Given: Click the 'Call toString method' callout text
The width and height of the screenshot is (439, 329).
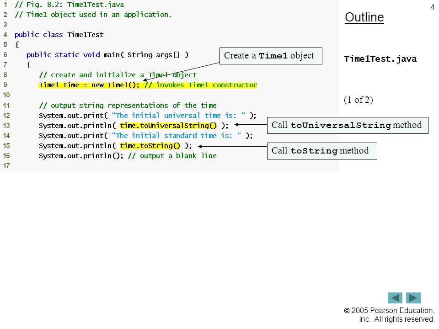Looking at the screenshot, I should click(x=320, y=151).
